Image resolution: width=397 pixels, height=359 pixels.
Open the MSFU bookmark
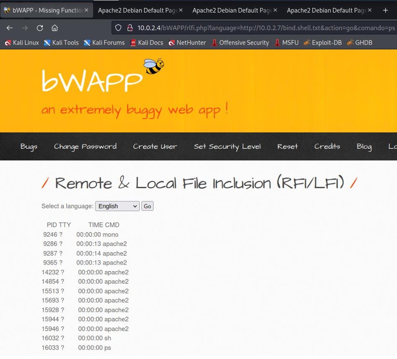[287, 43]
